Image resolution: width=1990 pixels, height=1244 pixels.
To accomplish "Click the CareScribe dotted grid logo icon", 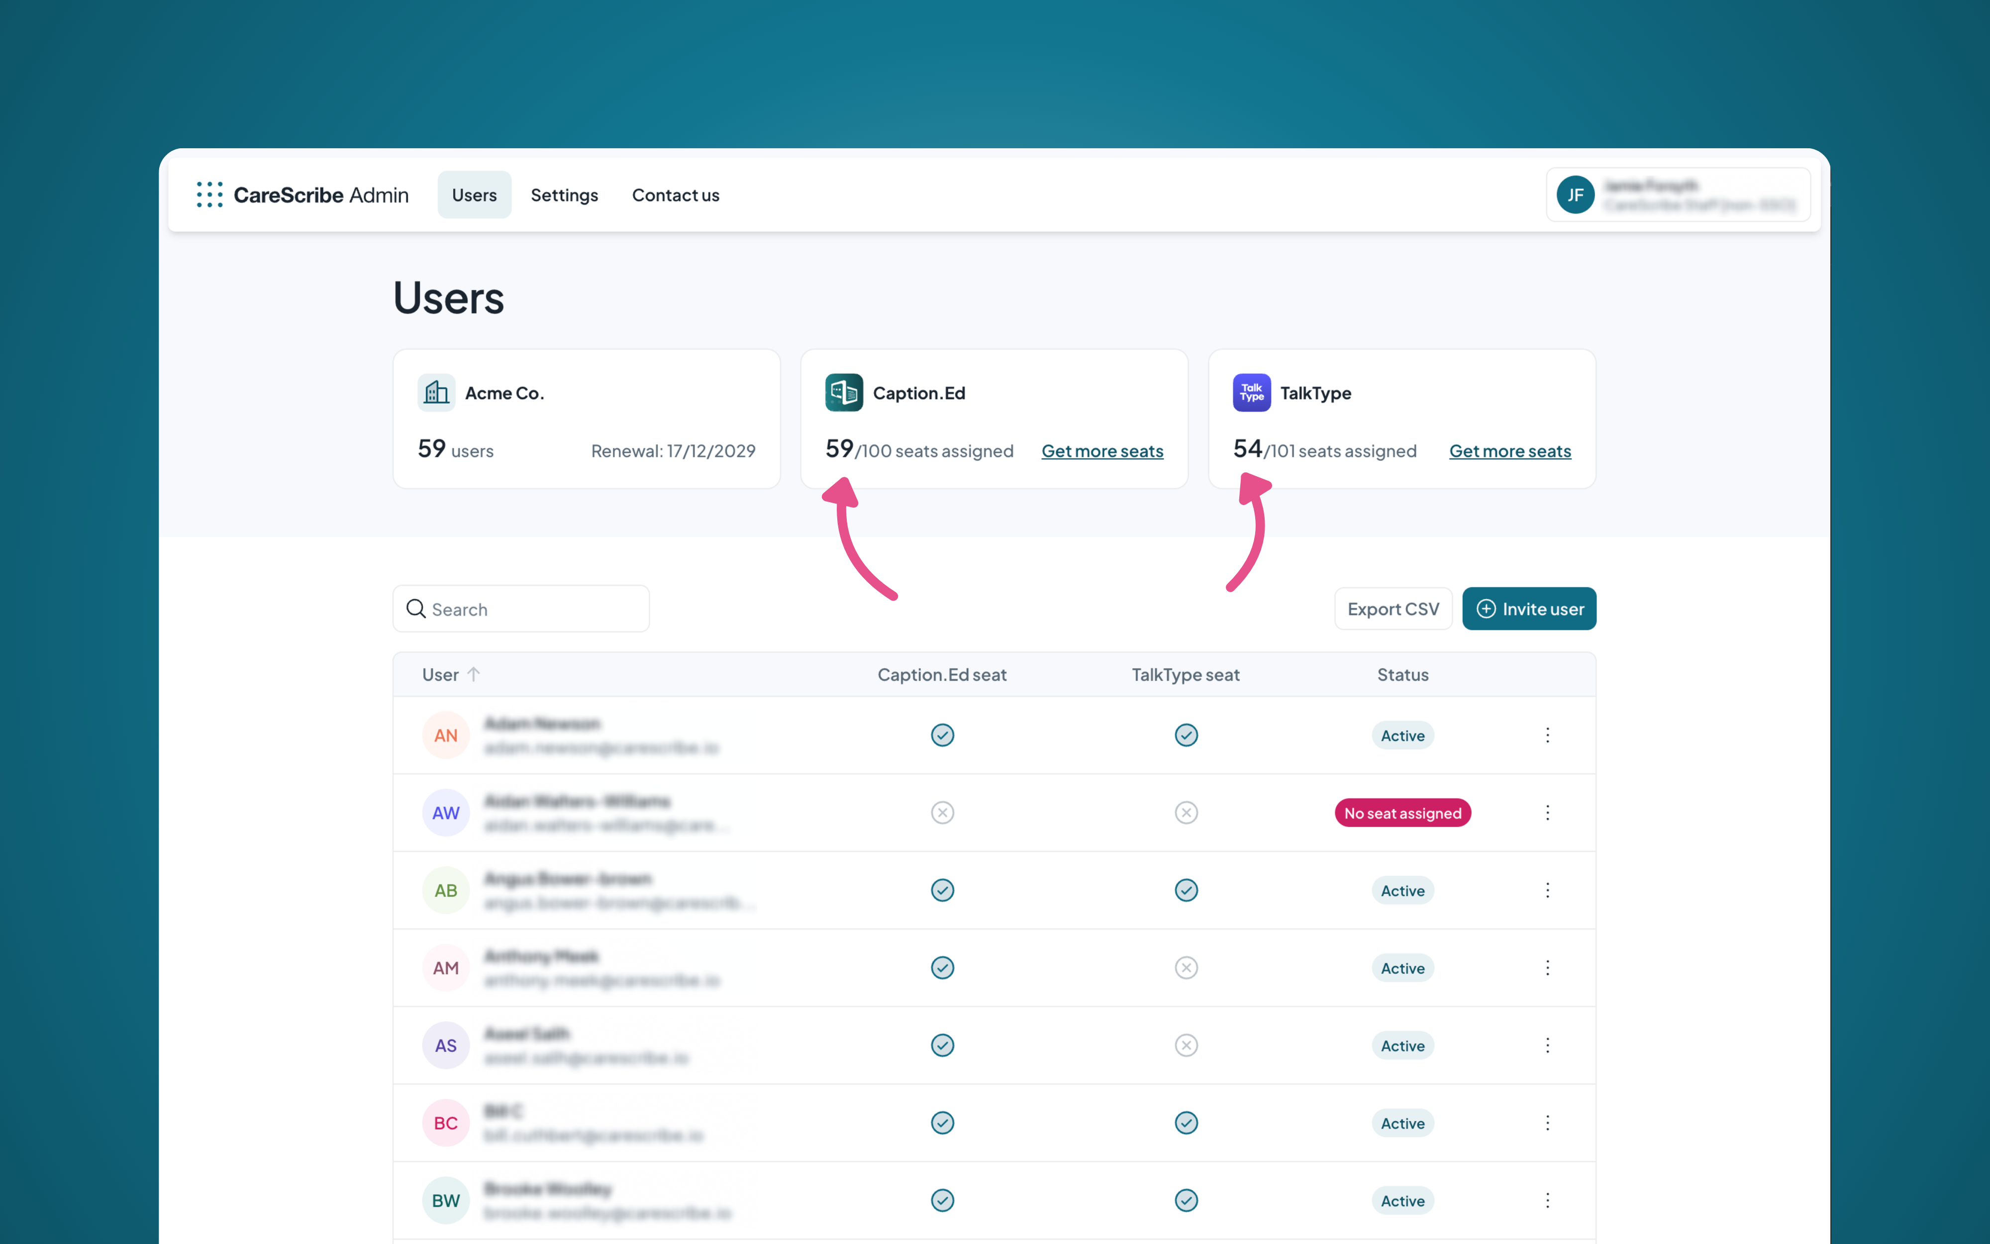I will (209, 195).
